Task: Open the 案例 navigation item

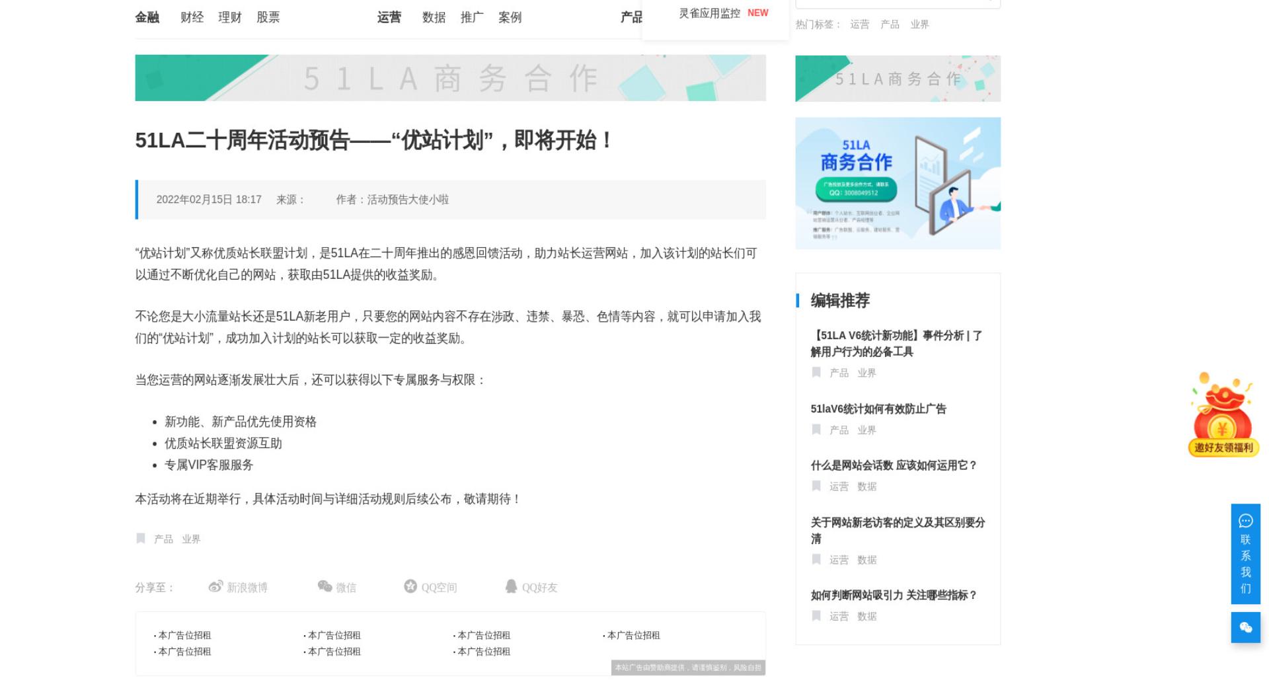Action: point(510,17)
